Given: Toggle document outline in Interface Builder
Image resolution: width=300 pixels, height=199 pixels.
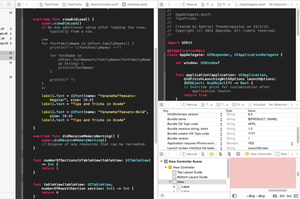Looking at the screenshot, I should click(234, 195).
